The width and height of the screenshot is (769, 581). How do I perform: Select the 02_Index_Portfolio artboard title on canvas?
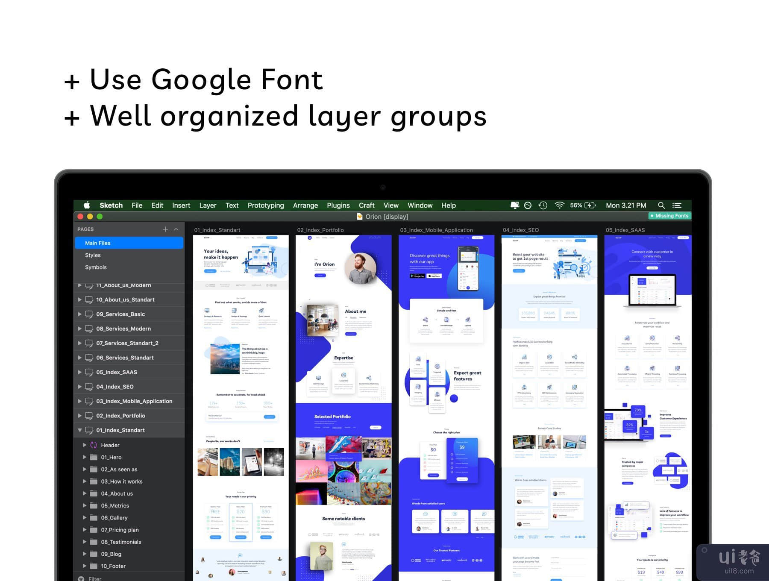click(x=320, y=230)
